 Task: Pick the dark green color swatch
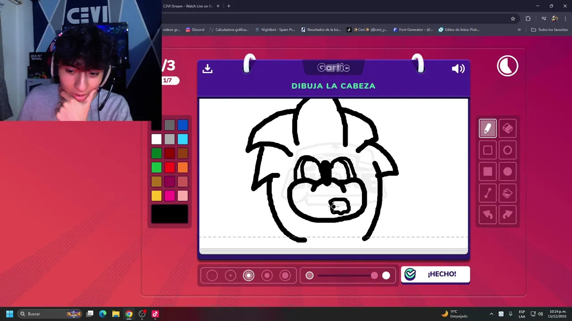pos(156,153)
